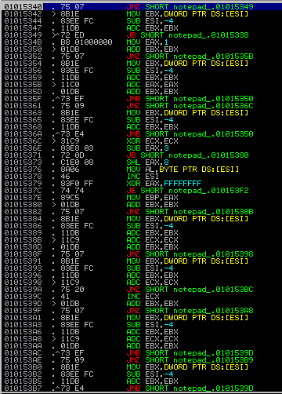This screenshot has width=282, height=394.
Task: Select the XOR EAX,FFFFFFFF instruction
Action: pyautogui.click(x=164, y=183)
